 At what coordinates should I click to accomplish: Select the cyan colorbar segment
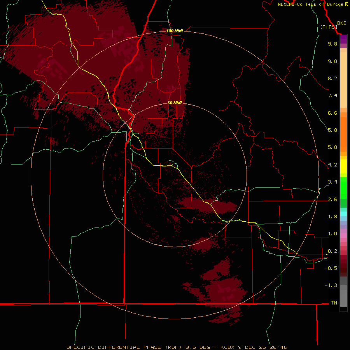pos(343,214)
